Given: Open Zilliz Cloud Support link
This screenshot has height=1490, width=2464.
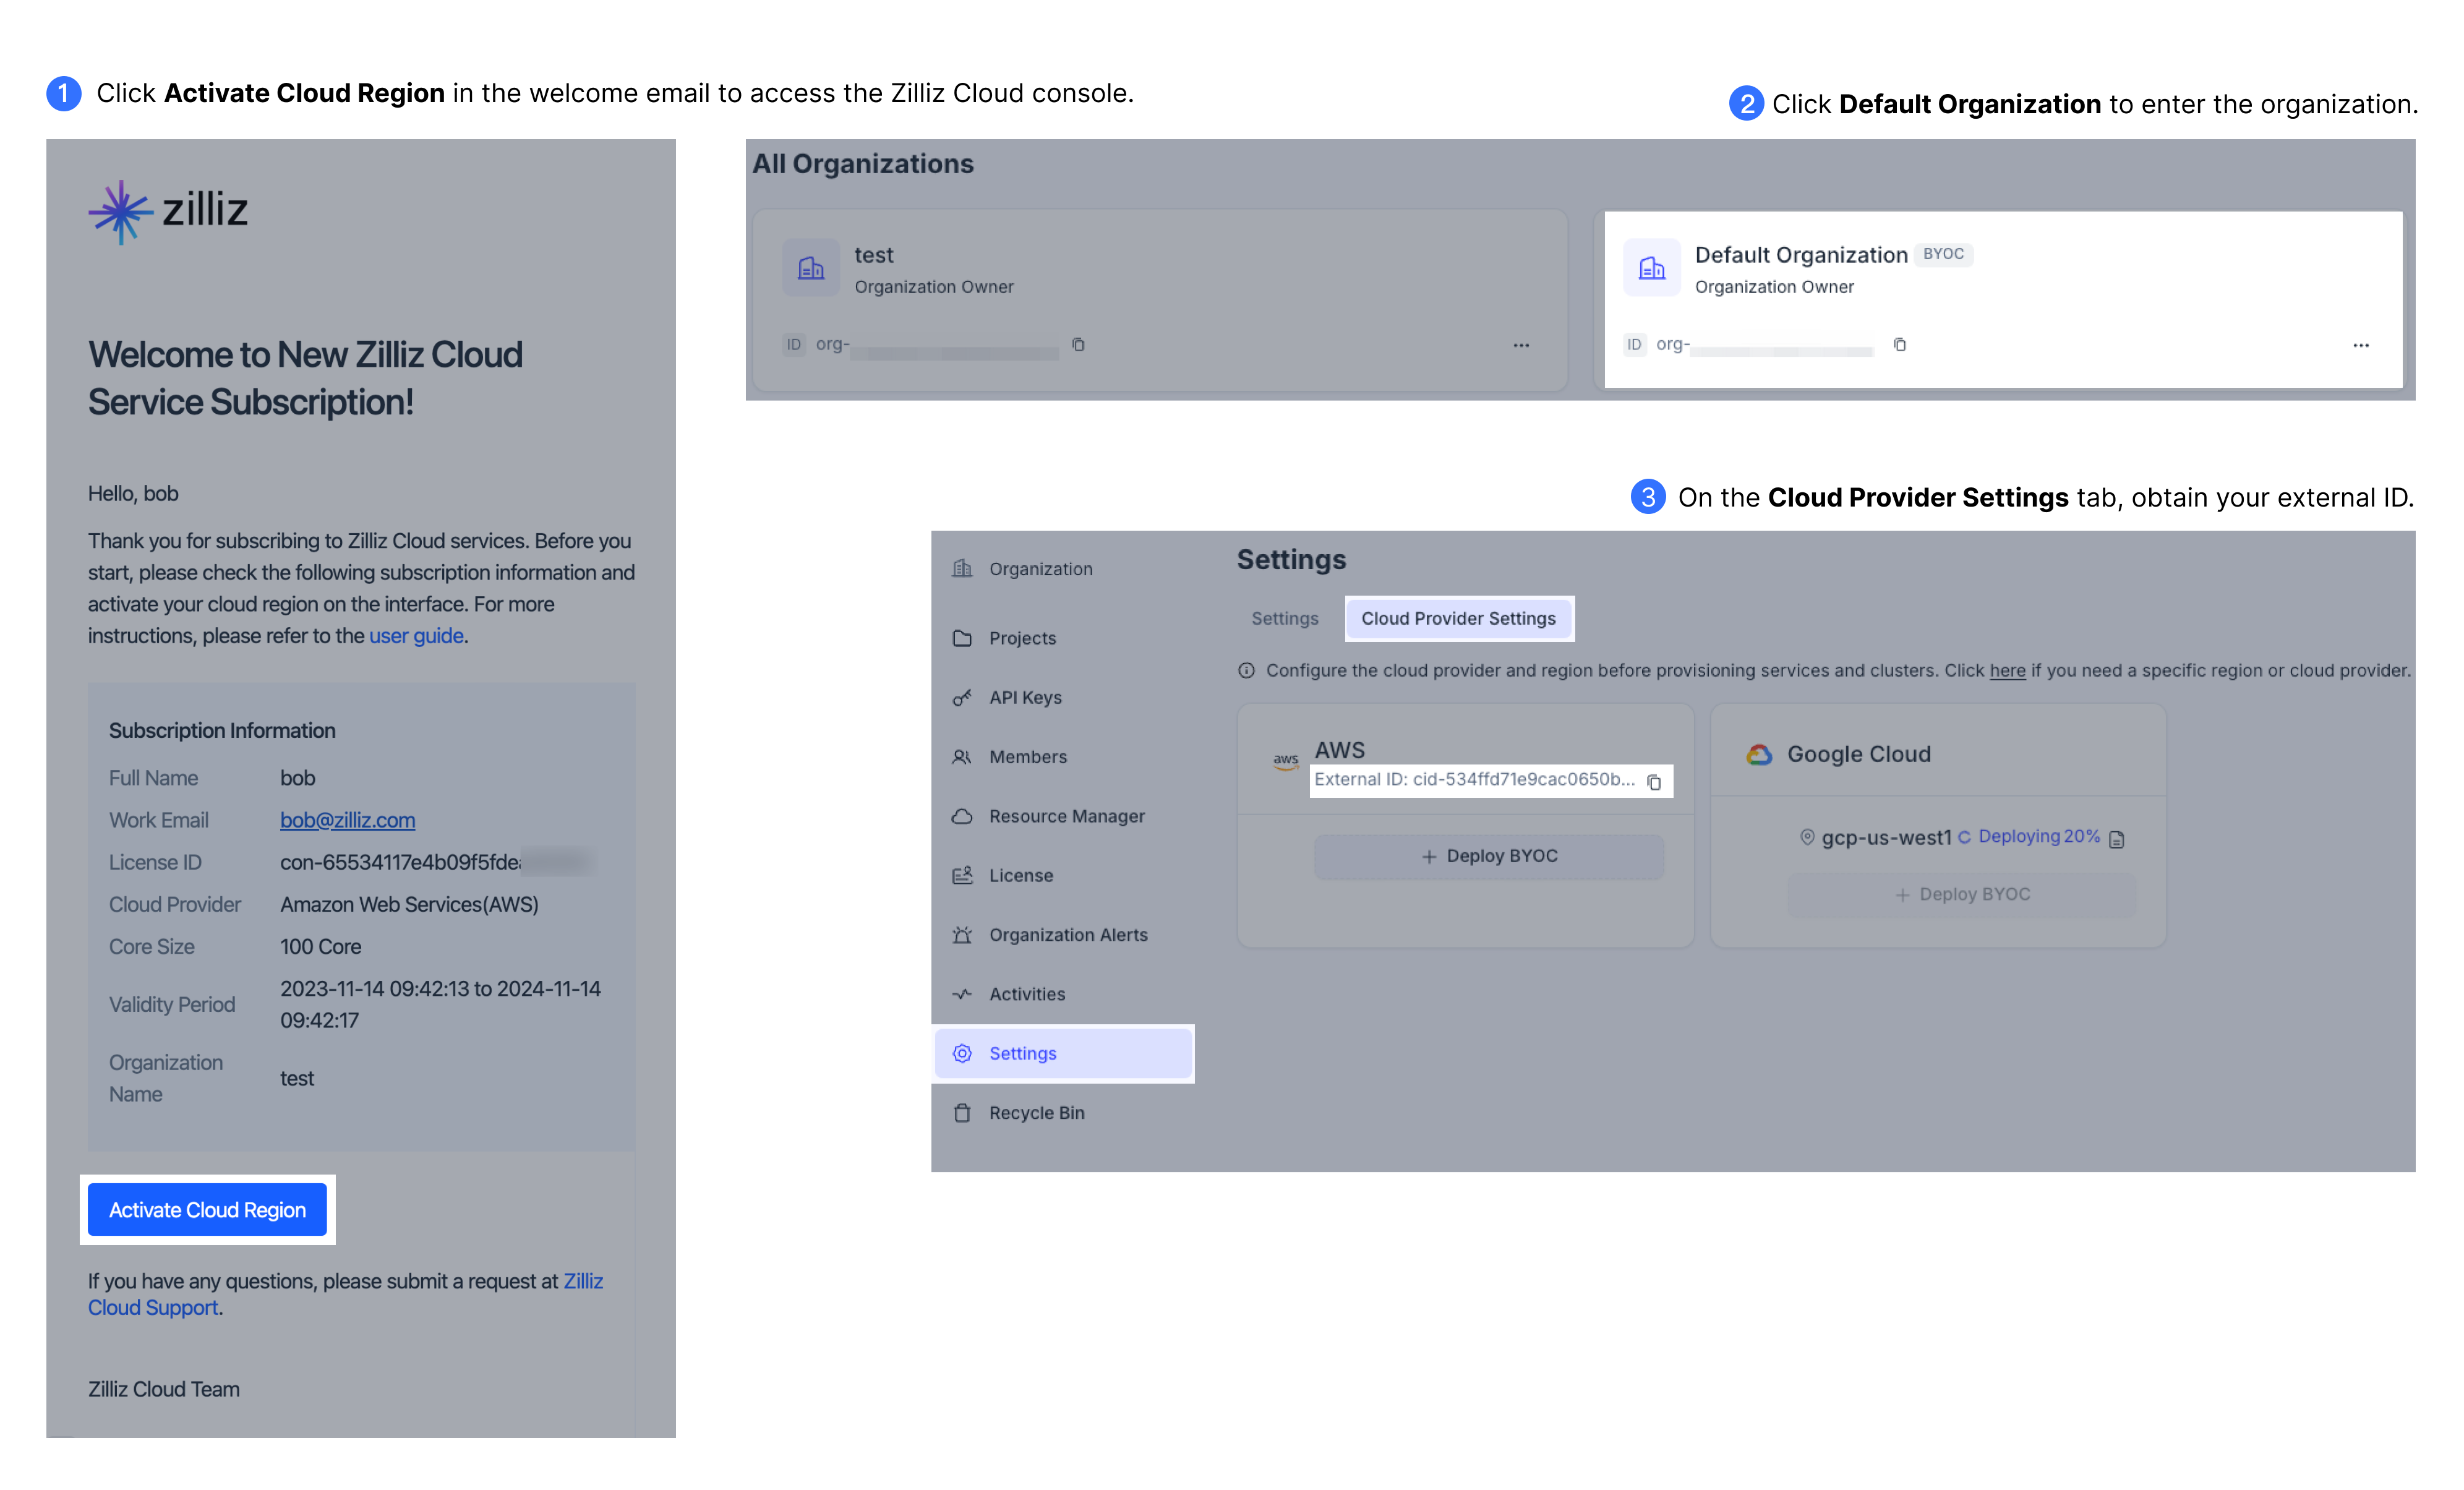Looking at the screenshot, I should tap(345, 1294).
